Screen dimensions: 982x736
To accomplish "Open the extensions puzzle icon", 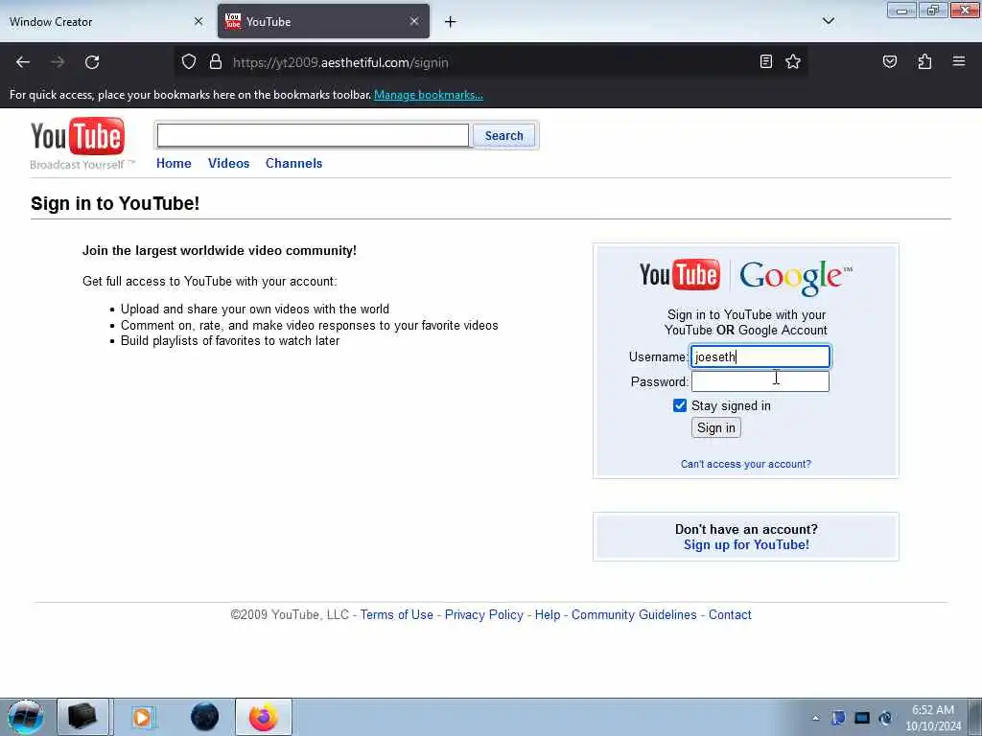I will click(924, 61).
